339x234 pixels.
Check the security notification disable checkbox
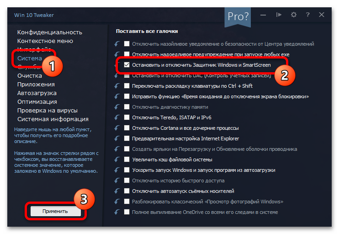[127, 44]
